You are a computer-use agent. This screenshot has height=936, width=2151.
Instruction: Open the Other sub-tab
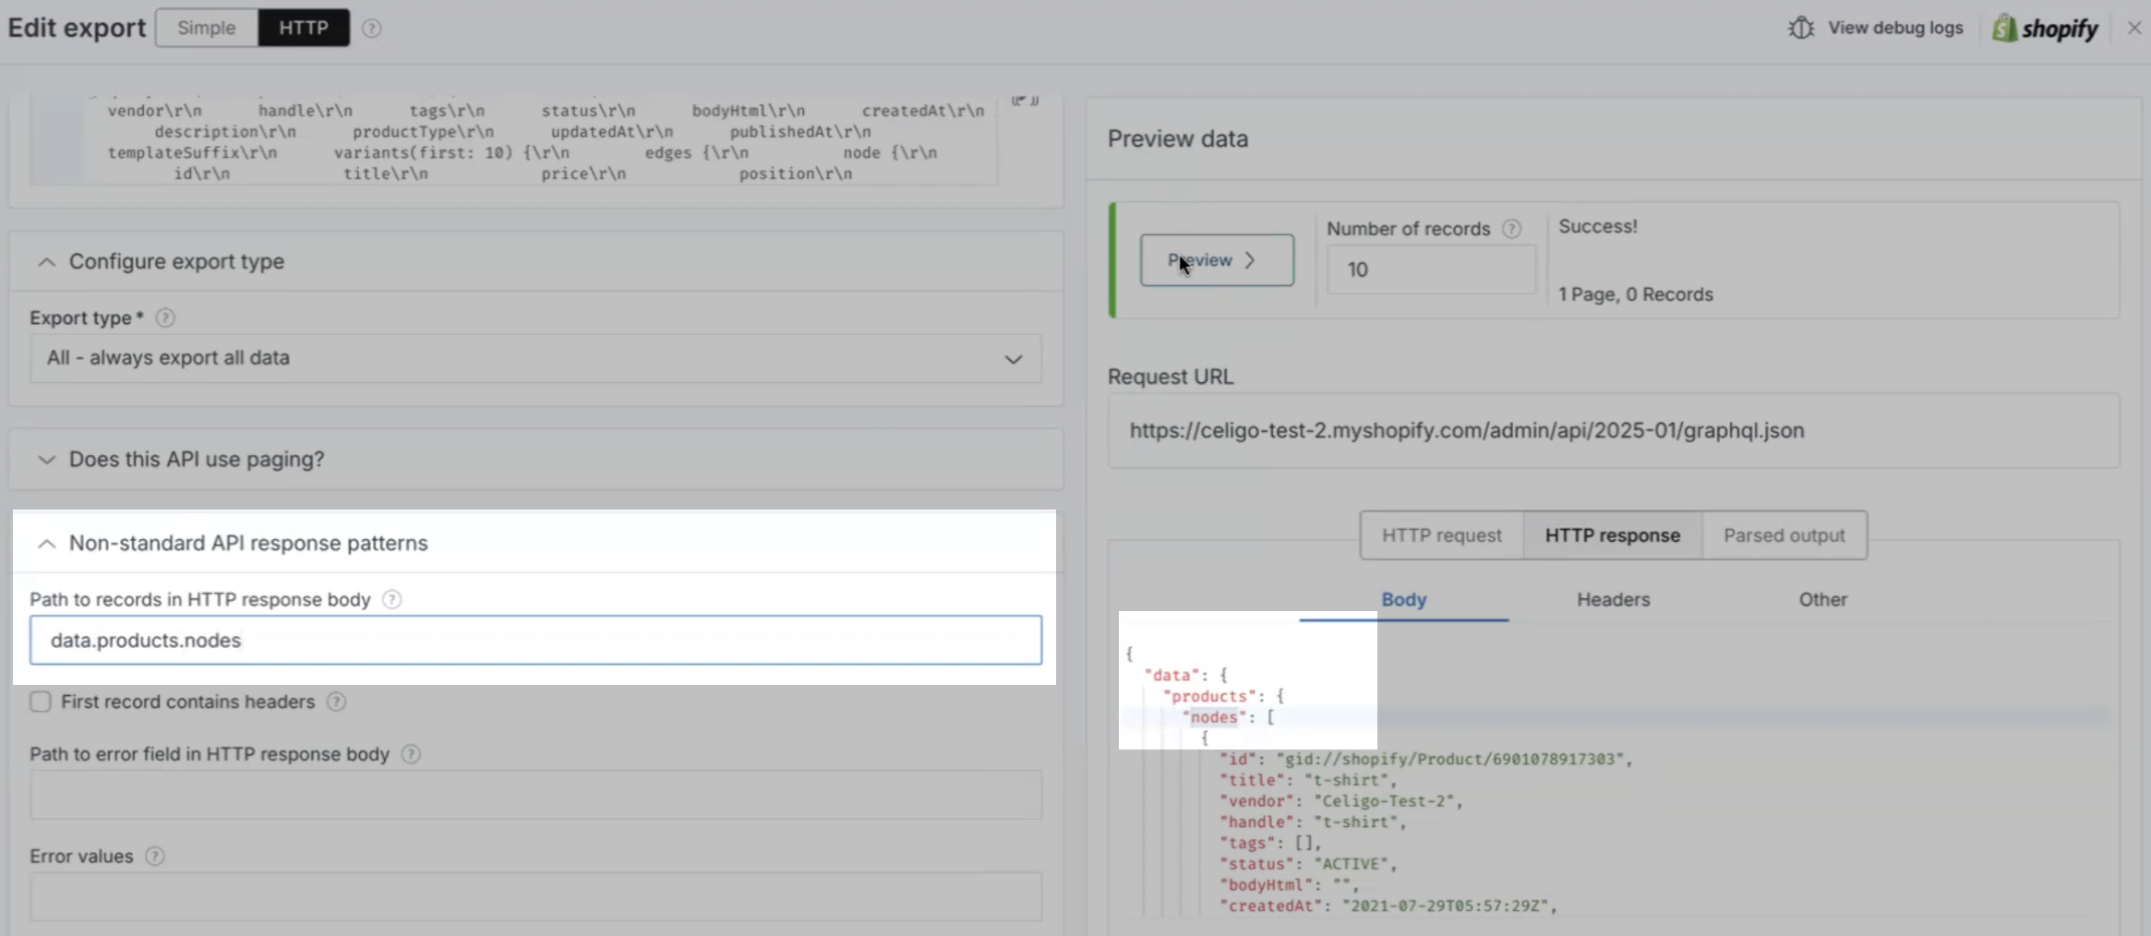(1822, 599)
